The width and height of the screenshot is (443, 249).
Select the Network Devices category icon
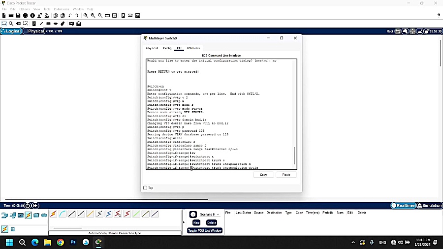[x=4, y=215]
